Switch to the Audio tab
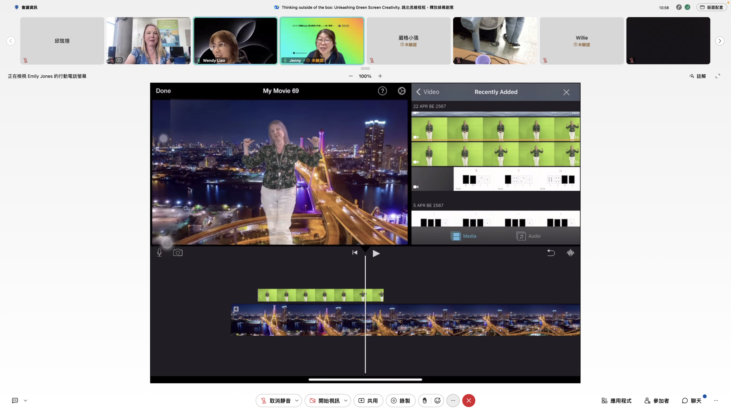The height and width of the screenshot is (411, 731). point(528,236)
